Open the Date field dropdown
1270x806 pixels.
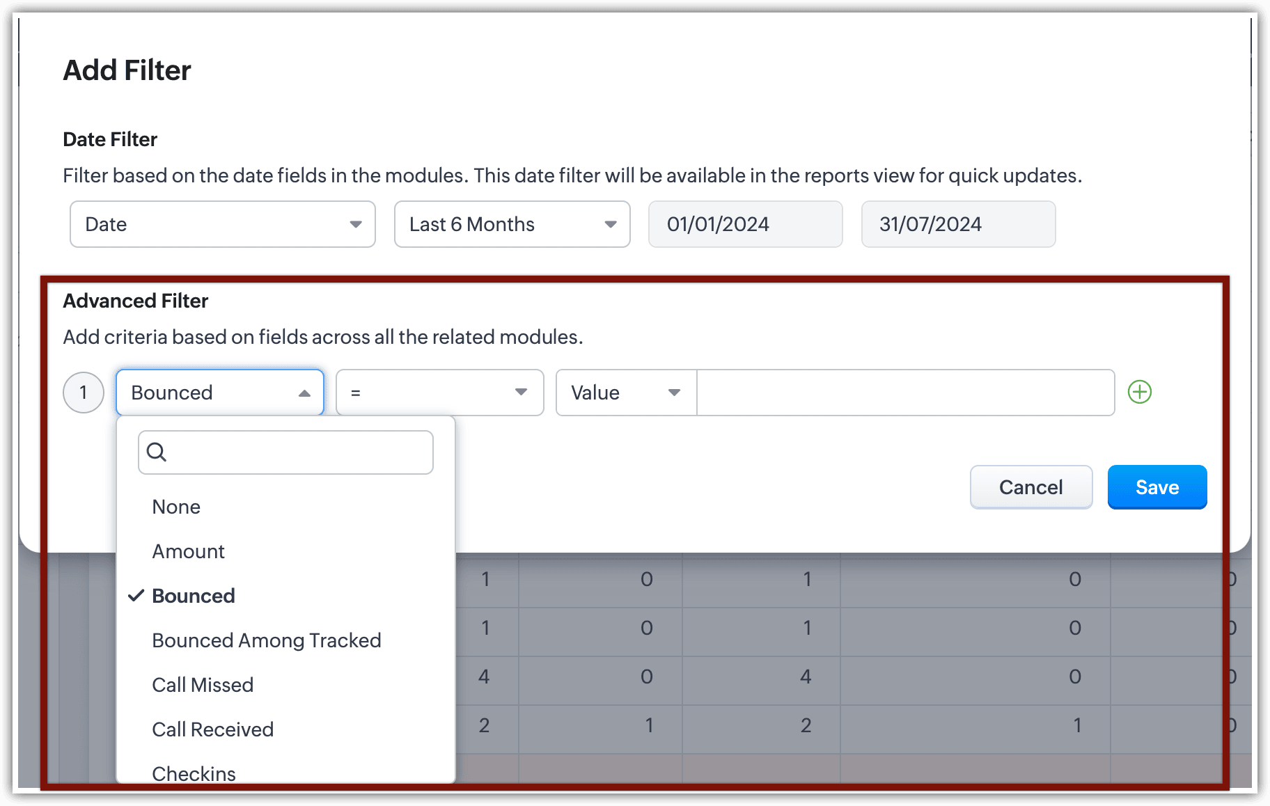[222, 224]
